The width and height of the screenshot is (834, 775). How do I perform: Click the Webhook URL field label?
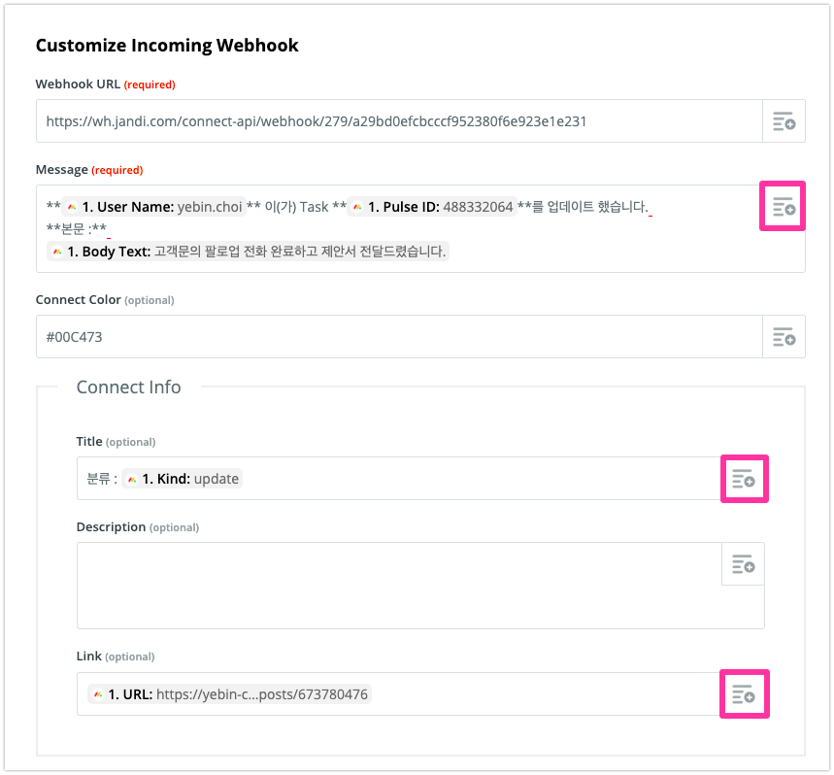78,84
